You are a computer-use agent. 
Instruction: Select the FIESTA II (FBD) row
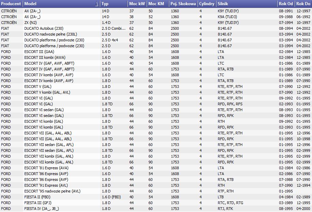156,197
